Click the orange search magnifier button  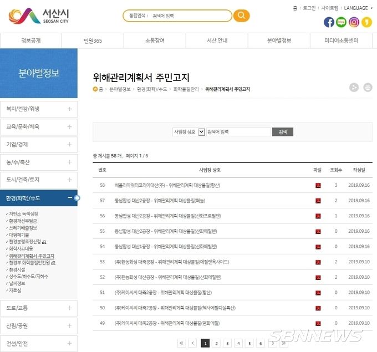pos(241,16)
